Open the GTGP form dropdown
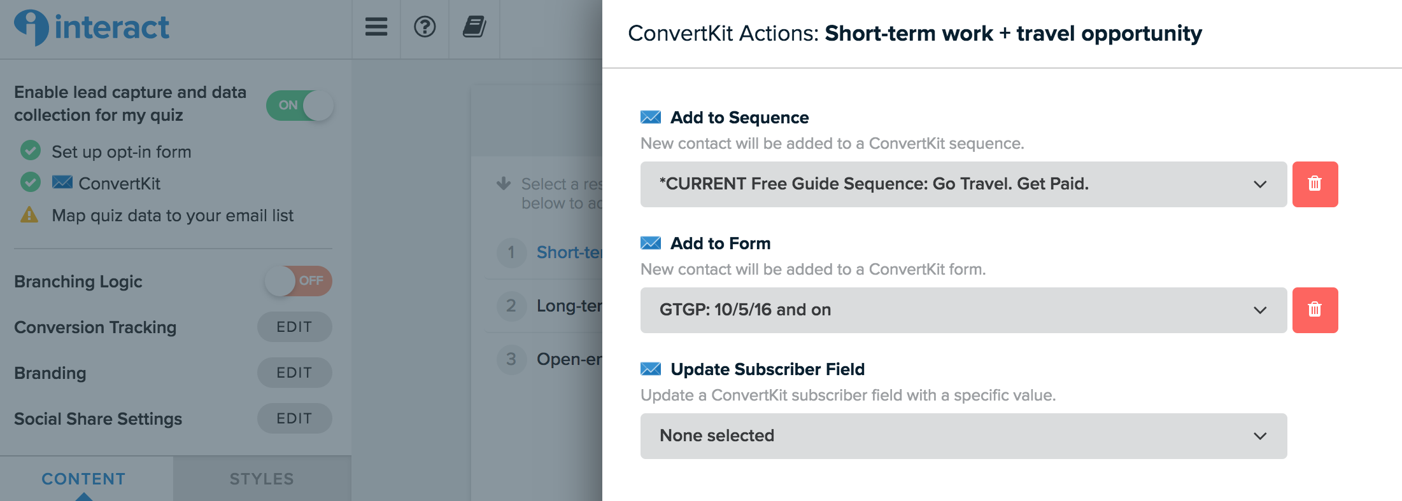Image resolution: width=1402 pixels, height=501 pixels. pos(963,310)
